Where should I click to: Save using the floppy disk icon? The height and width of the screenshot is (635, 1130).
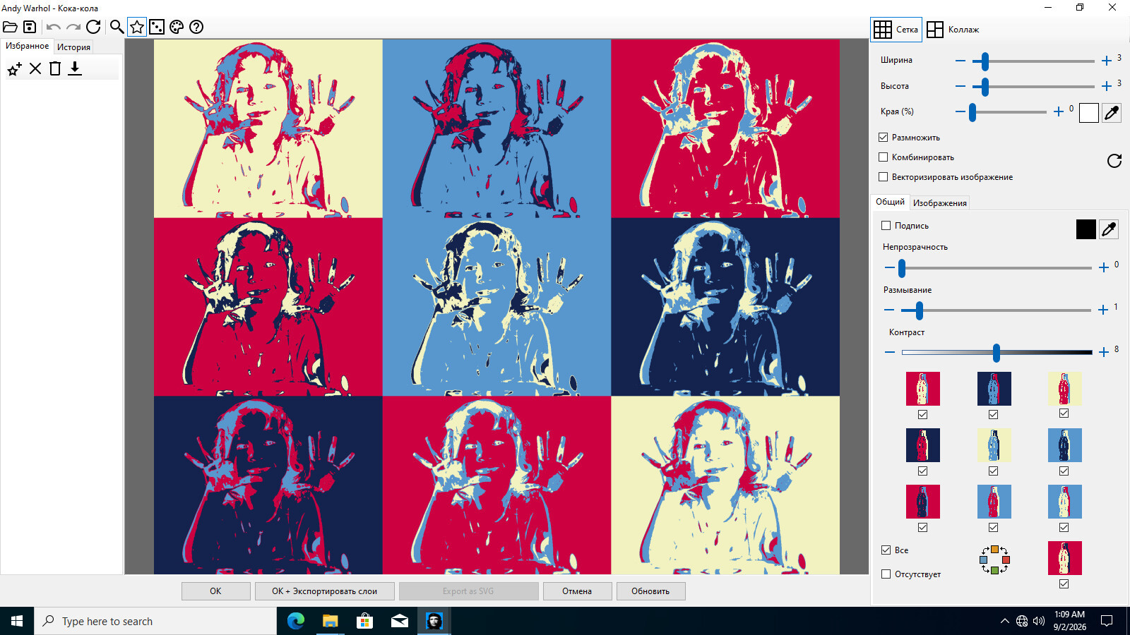pos(30,27)
